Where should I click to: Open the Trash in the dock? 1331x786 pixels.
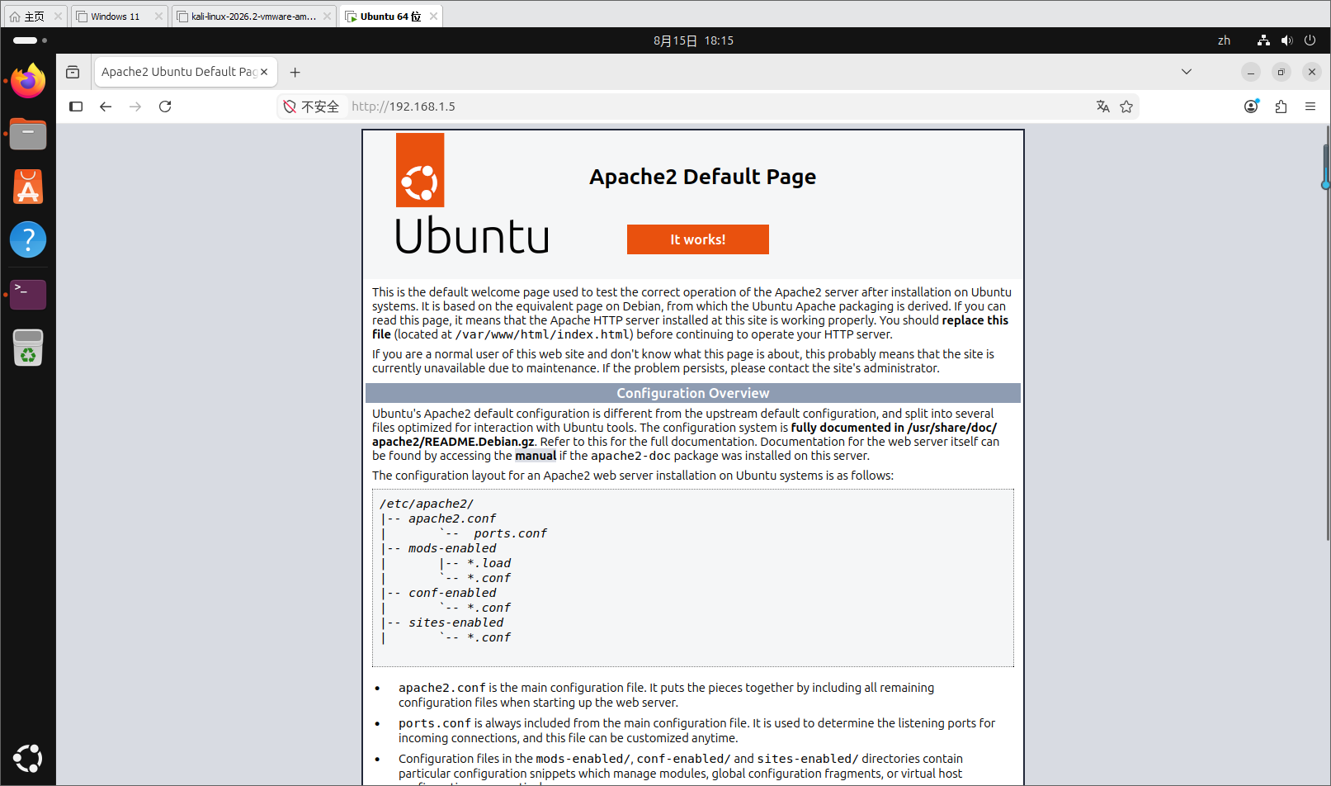28,347
